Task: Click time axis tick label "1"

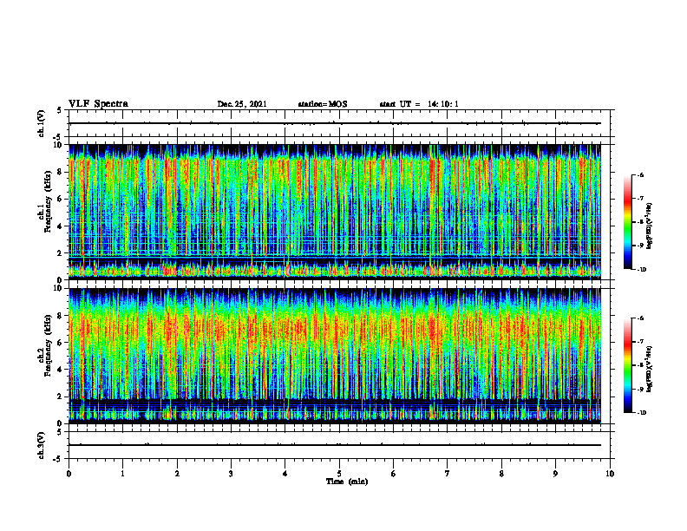Action: (122, 474)
